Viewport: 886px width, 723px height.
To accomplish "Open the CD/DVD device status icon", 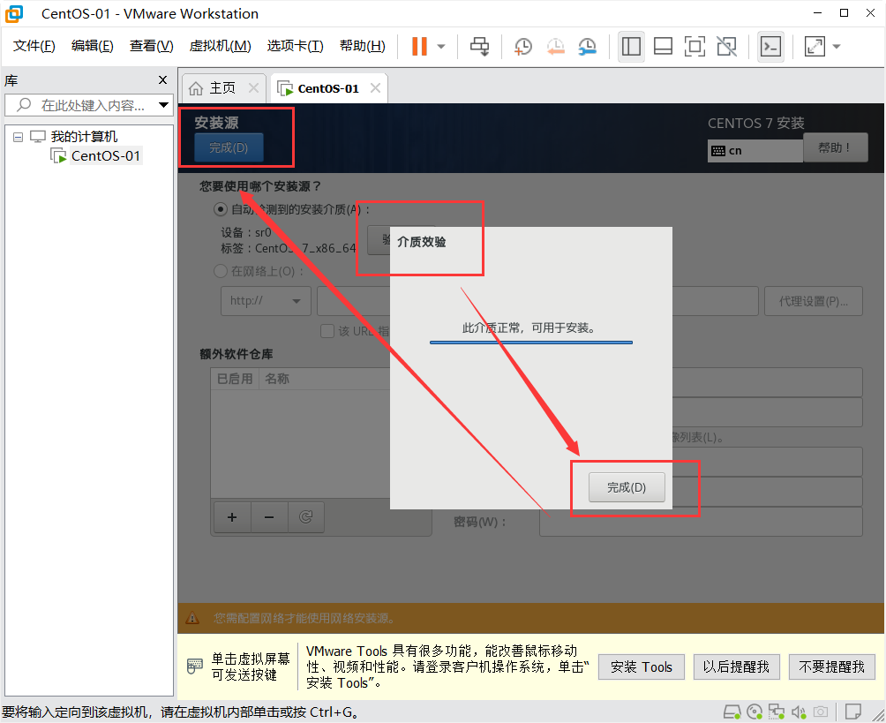I will pyautogui.click(x=754, y=712).
